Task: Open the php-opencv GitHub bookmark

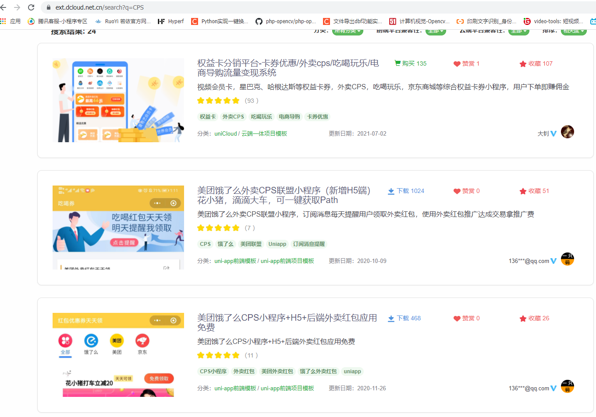Action: (286, 21)
